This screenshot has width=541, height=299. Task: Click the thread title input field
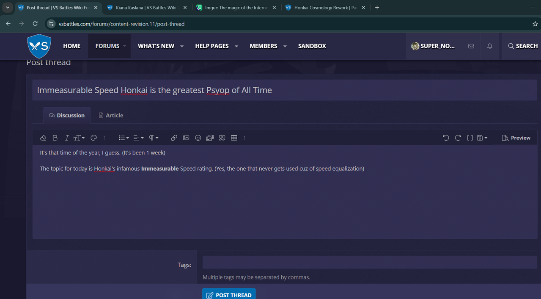click(x=285, y=90)
